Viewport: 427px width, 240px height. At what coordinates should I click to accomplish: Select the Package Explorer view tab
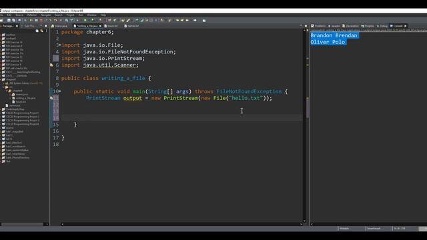coord(7,26)
